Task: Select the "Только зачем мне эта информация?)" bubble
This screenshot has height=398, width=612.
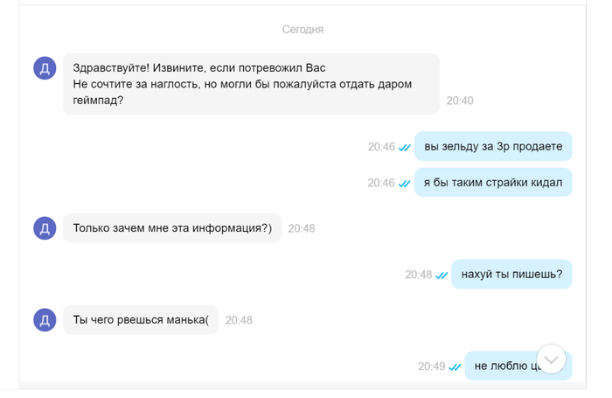Action: [x=172, y=228]
